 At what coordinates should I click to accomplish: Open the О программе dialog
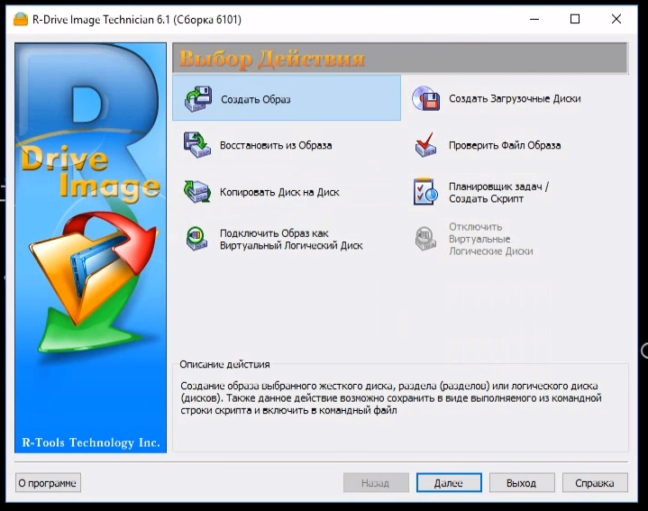[x=48, y=483]
